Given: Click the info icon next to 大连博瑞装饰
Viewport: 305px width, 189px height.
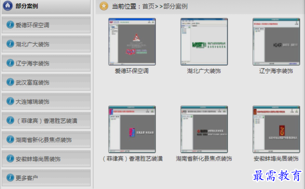Looking at the screenshot, I should click(10, 101).
